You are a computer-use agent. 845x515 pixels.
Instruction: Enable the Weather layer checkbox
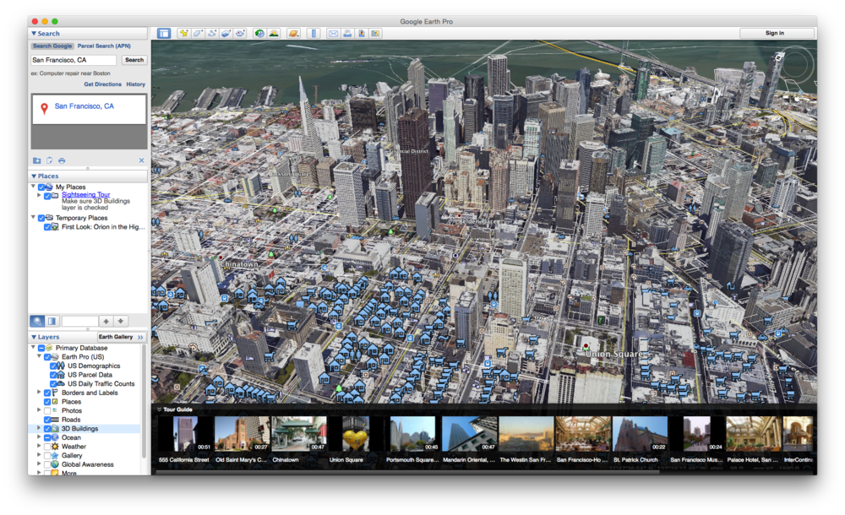coord(47,447)
